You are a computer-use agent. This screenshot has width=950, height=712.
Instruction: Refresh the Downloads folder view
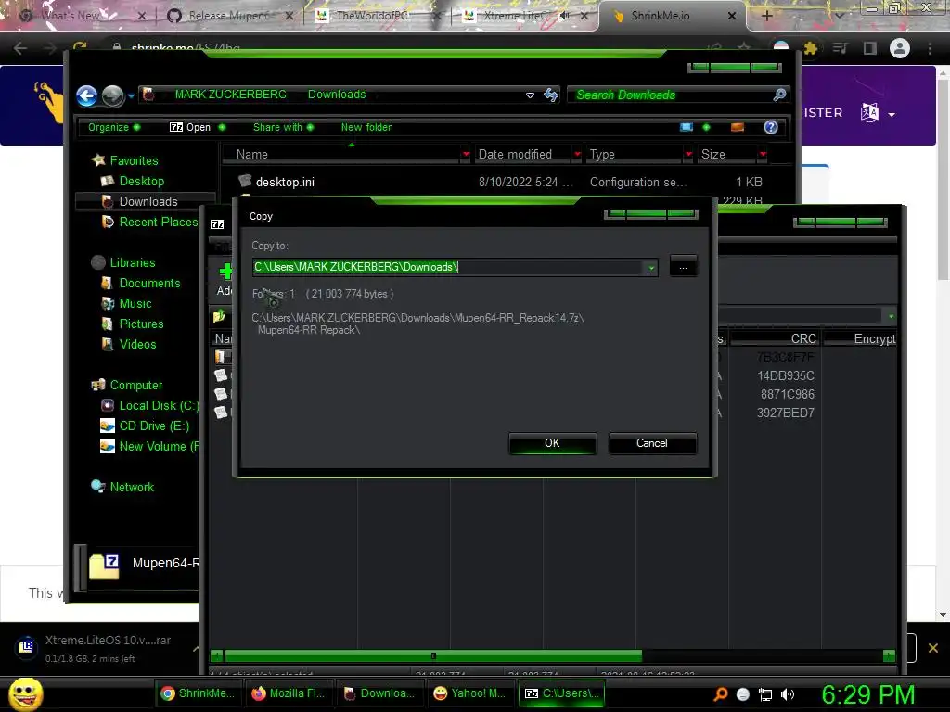[x=551, y=95]
